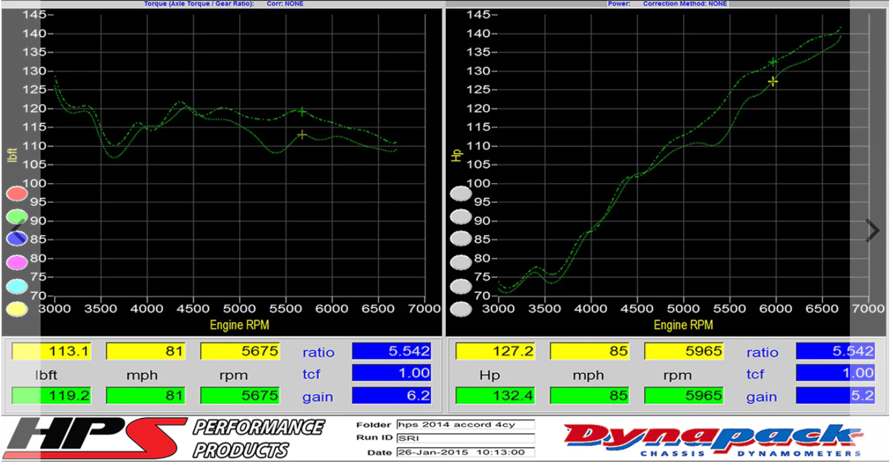Viewport: 893px width, 468px height.
Task: Click the horsepower marker on dashed curve
Action: pos(773,62)
